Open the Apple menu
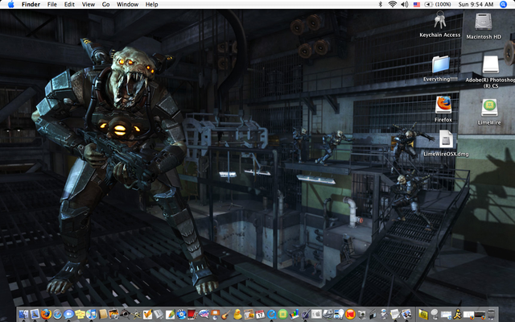515x322 pixels. pyautogui.click(x=11, y=5)
